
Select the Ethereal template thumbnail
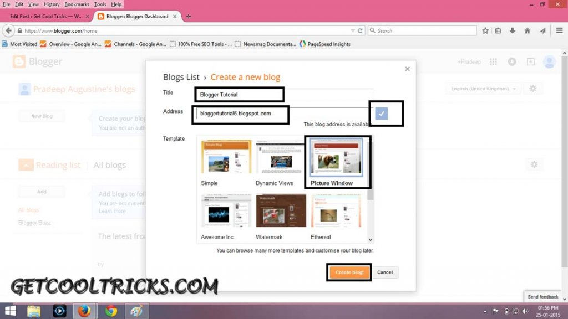pos(336,211)
